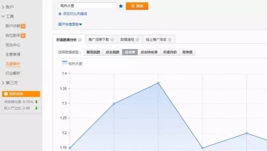
Task: Click the orange badge next to 抢位助手
Action: 23,36
